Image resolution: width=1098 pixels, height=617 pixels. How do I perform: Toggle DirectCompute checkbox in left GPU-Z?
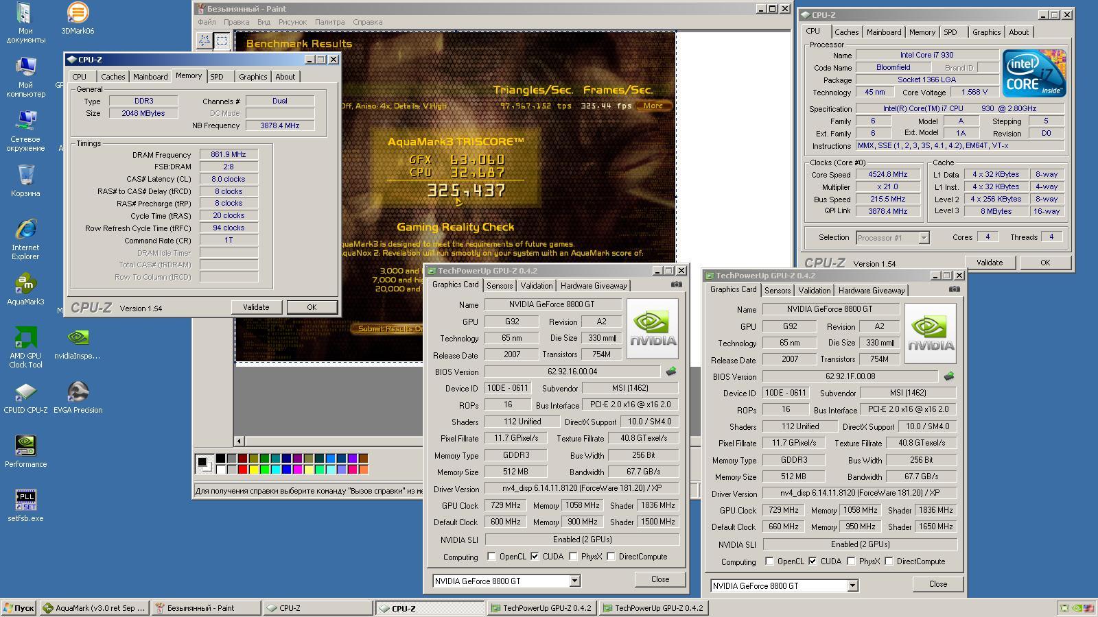coord(611,557)
